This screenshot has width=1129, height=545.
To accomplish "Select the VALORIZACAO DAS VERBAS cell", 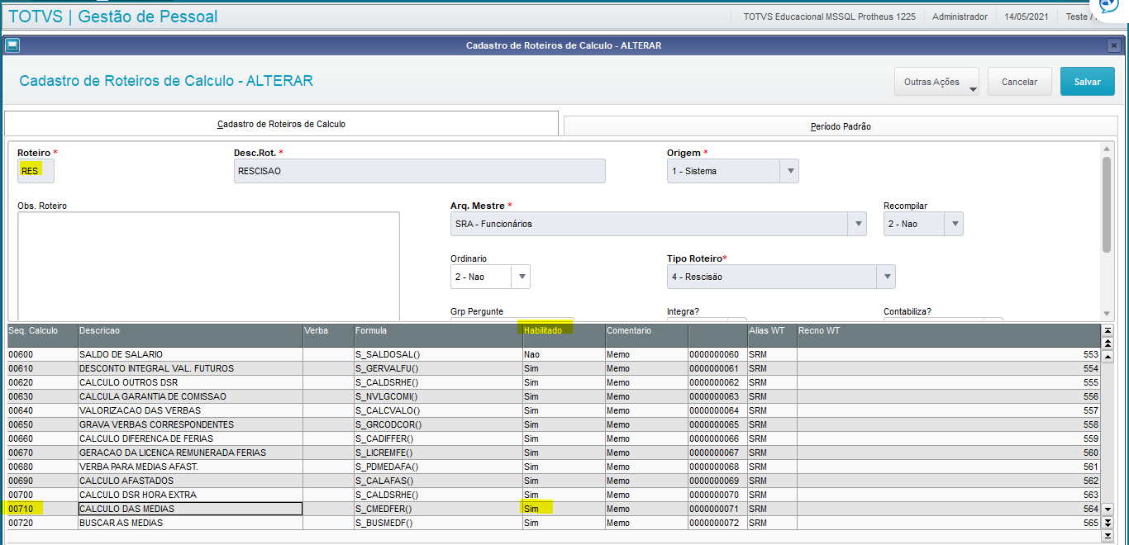I will (x=190, y=410).
